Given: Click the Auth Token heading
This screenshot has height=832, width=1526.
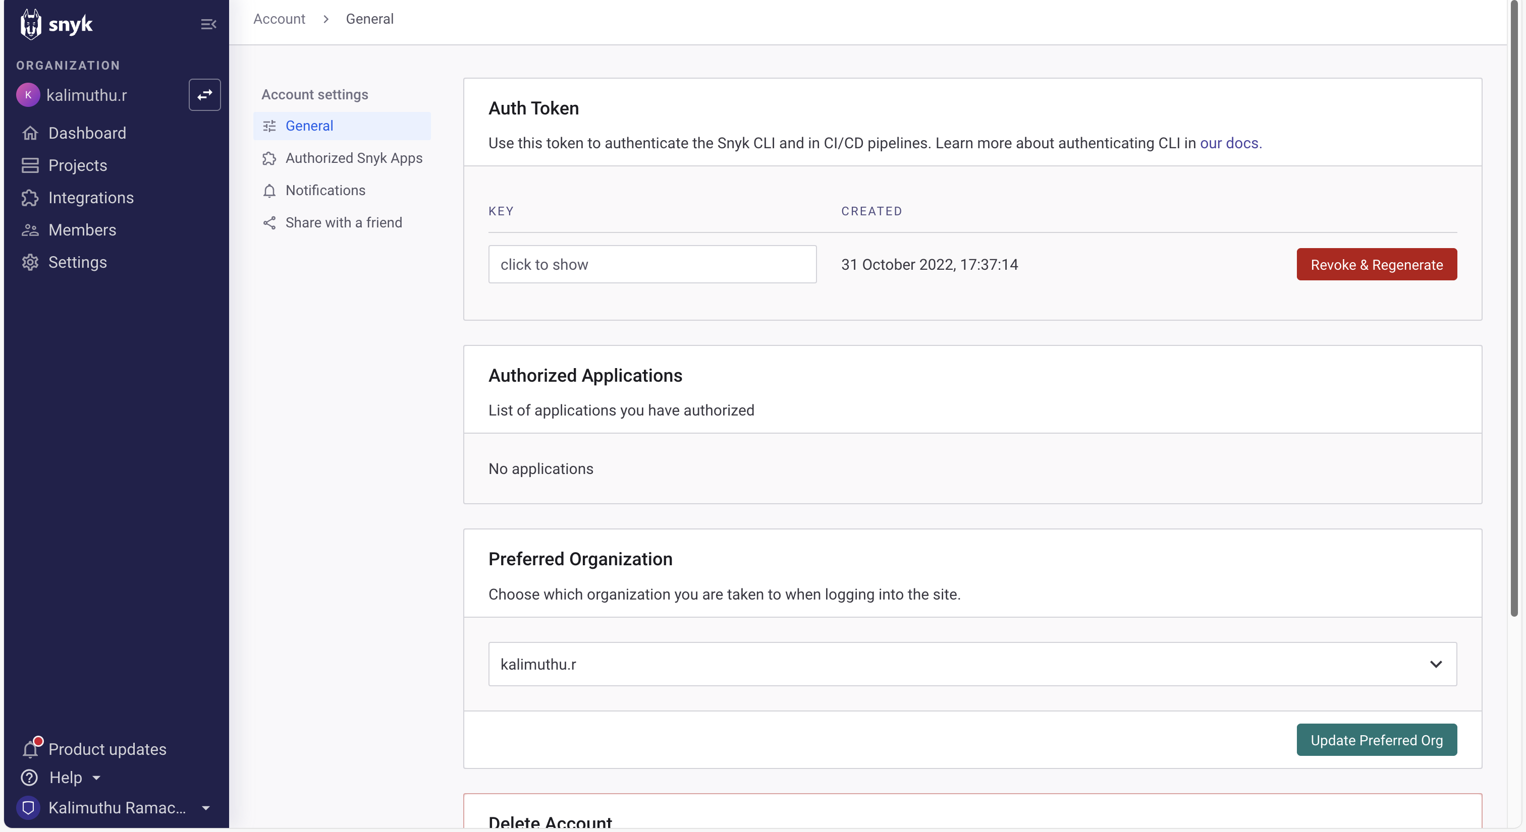Looking at the screenshot, I should click(533, 108).
